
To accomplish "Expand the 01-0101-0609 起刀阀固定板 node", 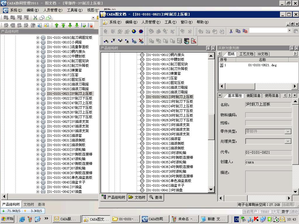I will click(x=38, y=38).
